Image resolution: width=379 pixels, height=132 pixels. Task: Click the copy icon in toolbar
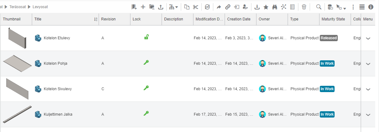(187, 7)
